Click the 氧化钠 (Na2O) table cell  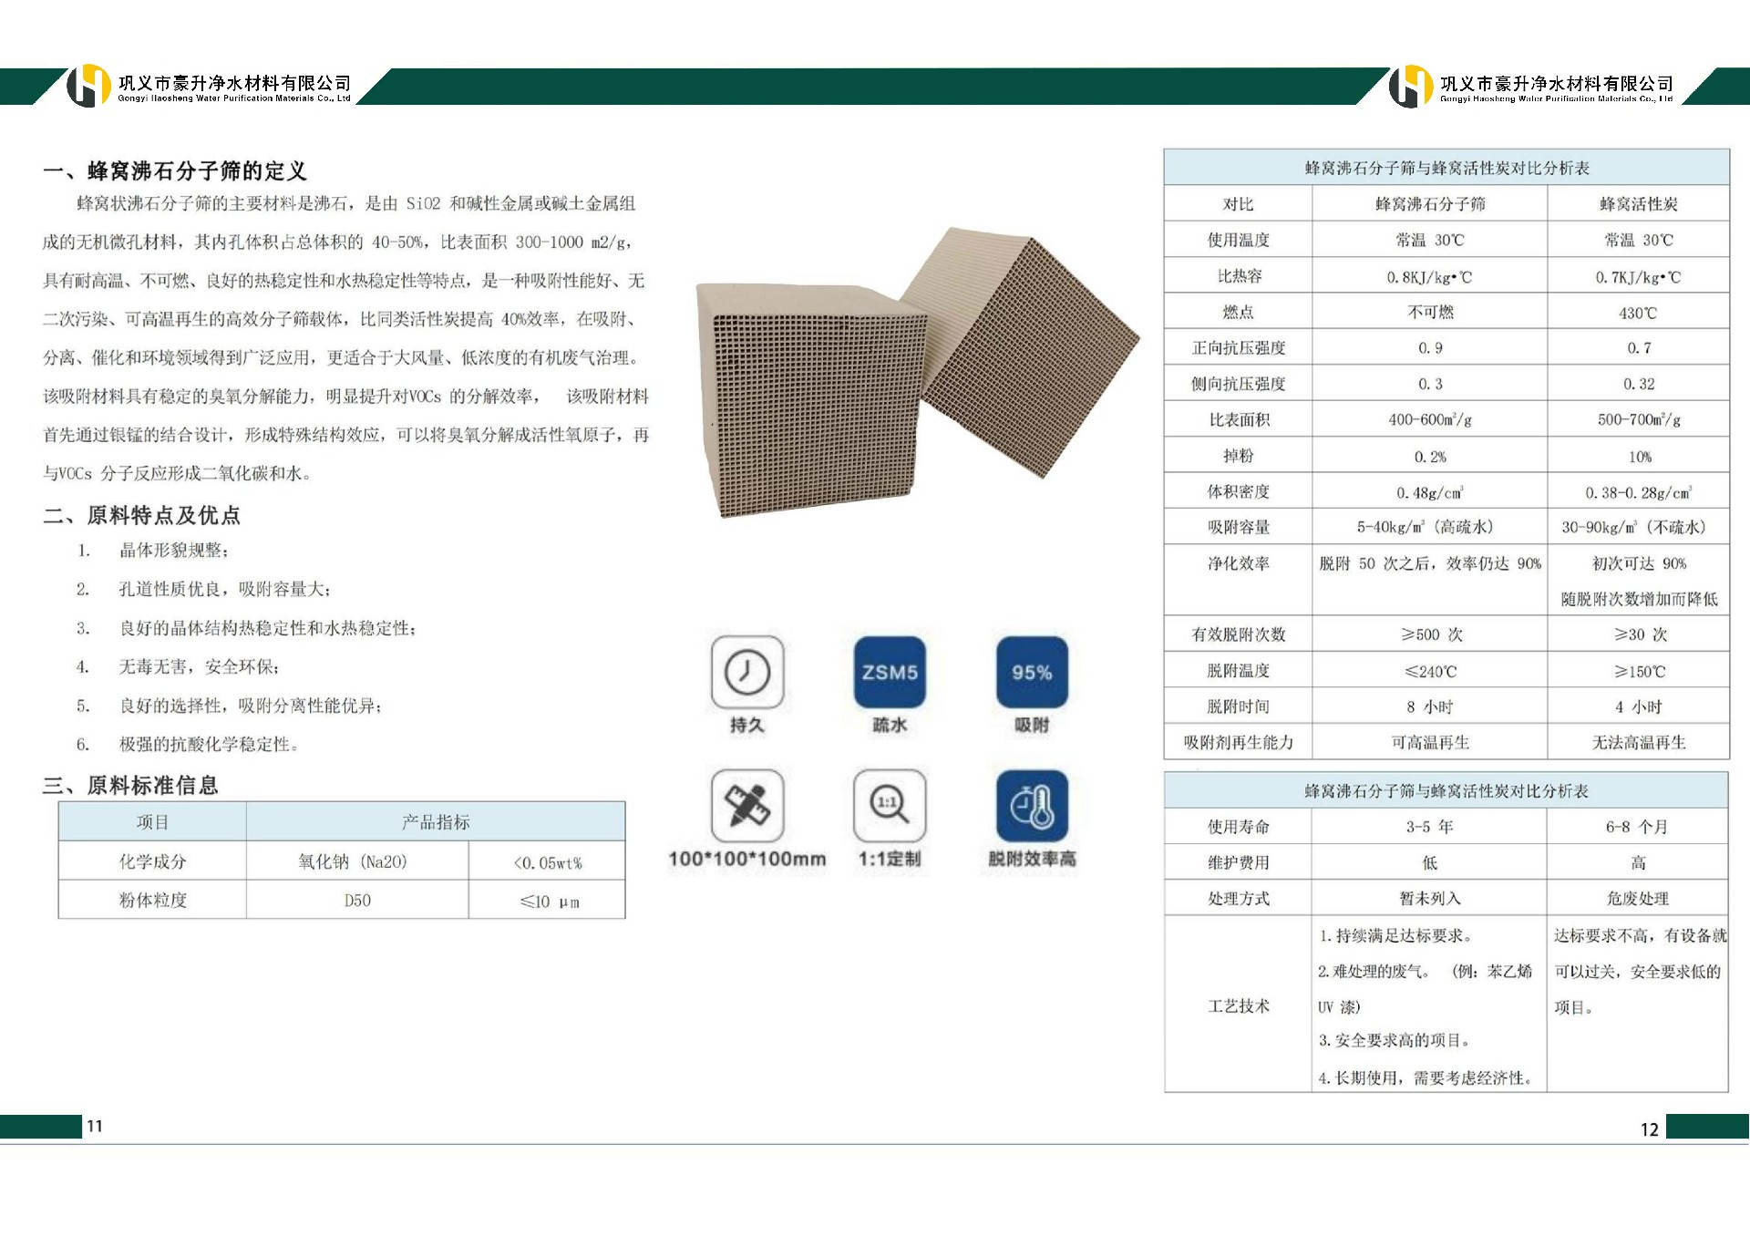[353, 861]
